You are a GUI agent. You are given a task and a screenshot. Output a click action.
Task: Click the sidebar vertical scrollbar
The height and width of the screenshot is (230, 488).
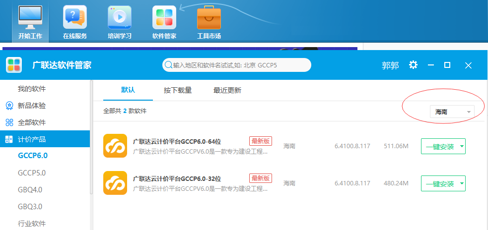(91, 137)
